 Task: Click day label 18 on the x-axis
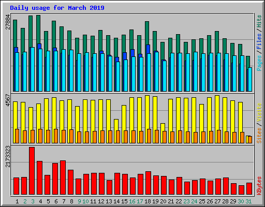(x=148, y=201)
